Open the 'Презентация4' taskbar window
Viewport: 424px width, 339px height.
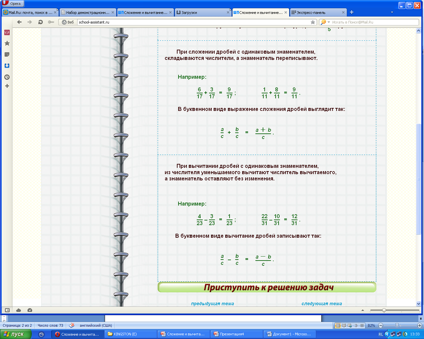237,334
